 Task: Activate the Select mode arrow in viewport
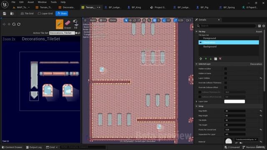coord(126,20)
